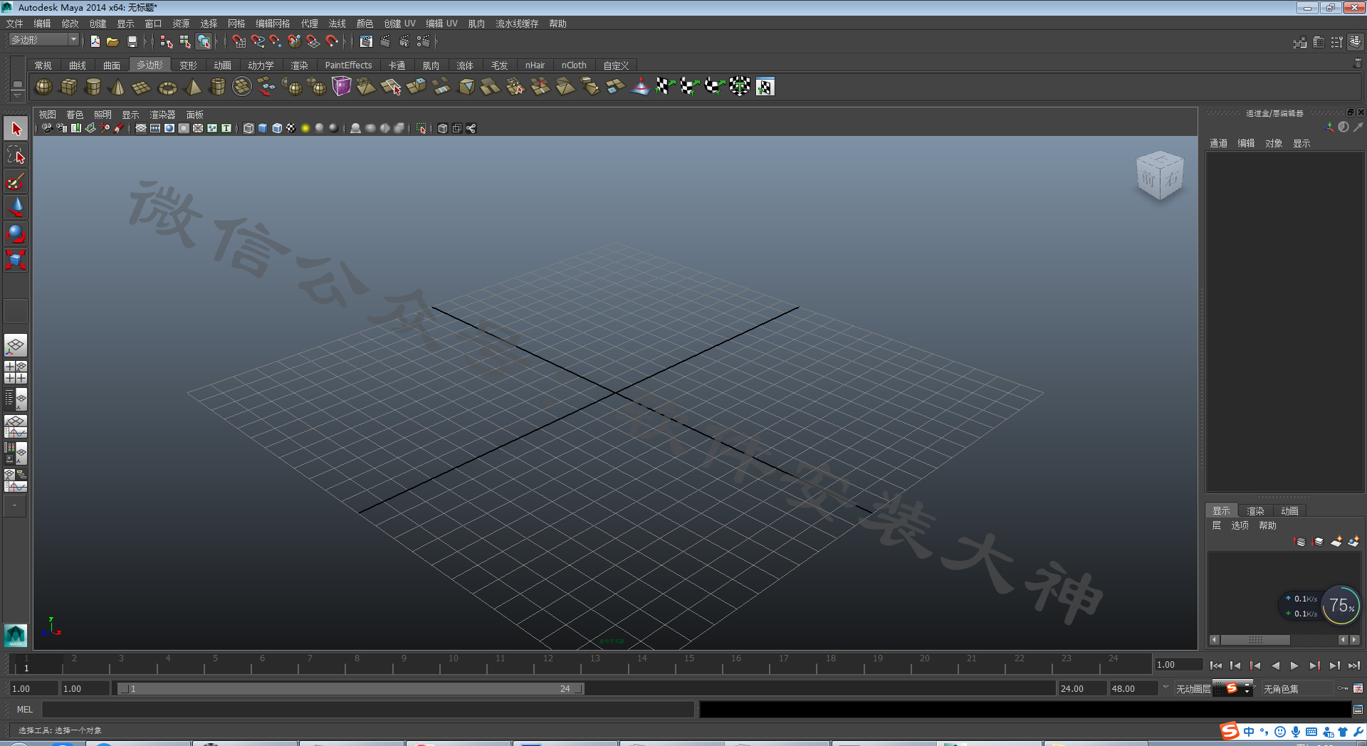Select the Paint selection tool
Image resolution: width=1367 pixels, height=746 pixels.
click(16, 182)
